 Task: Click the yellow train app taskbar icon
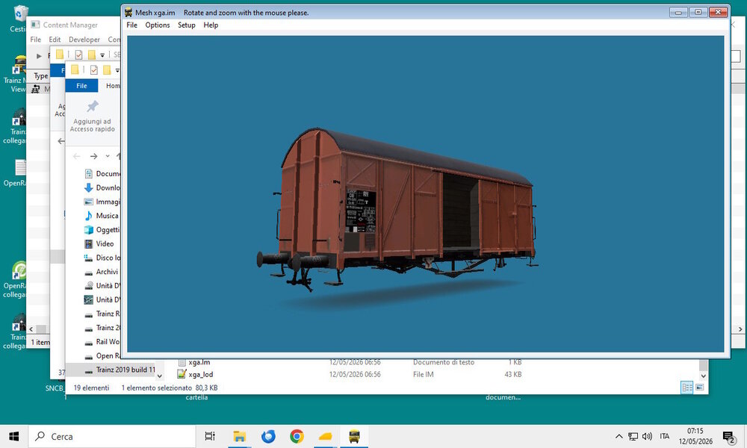pos(354,436)
